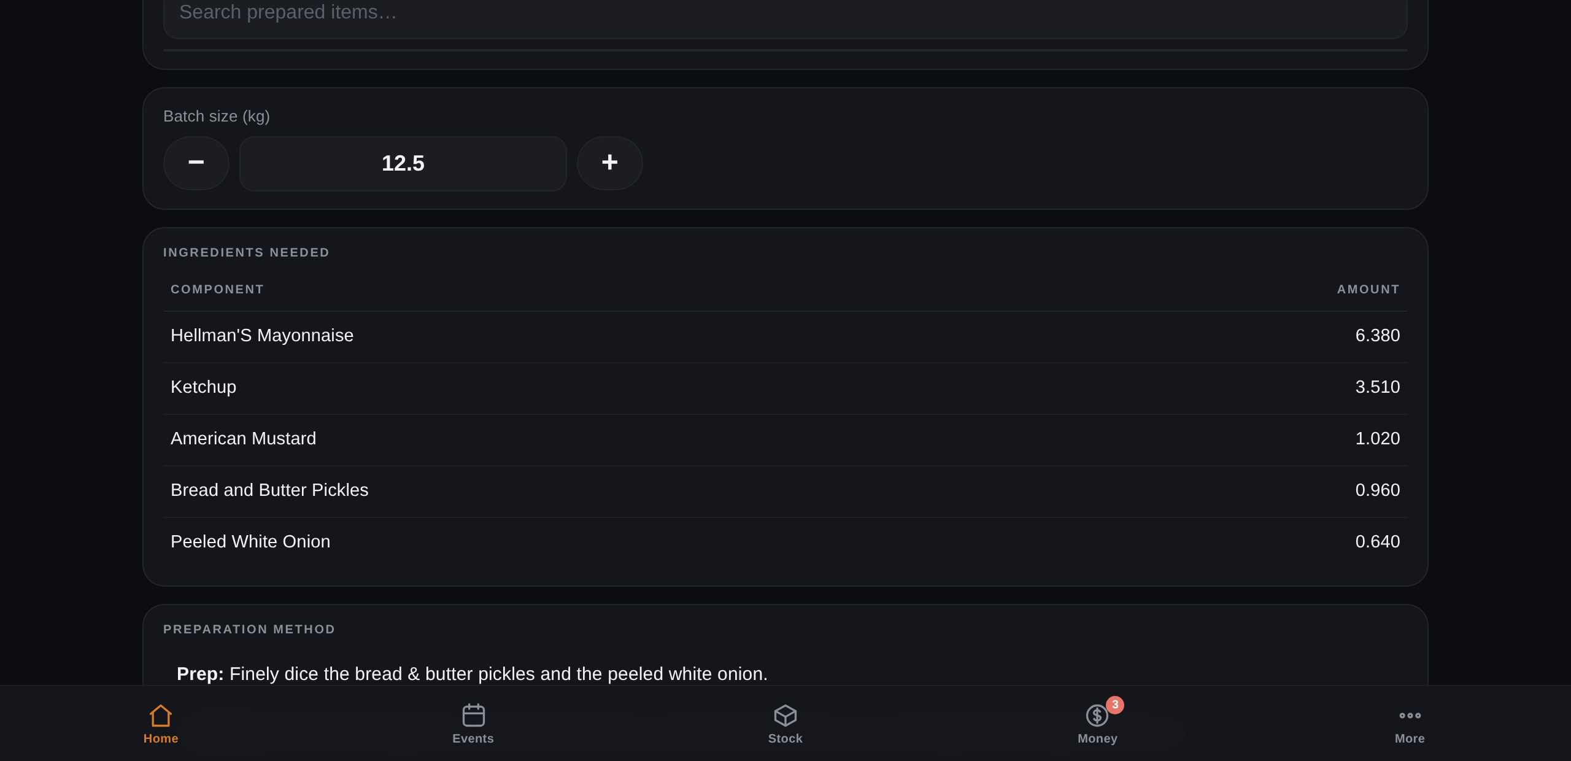Click the Prep instruction text

click(472, 674)
